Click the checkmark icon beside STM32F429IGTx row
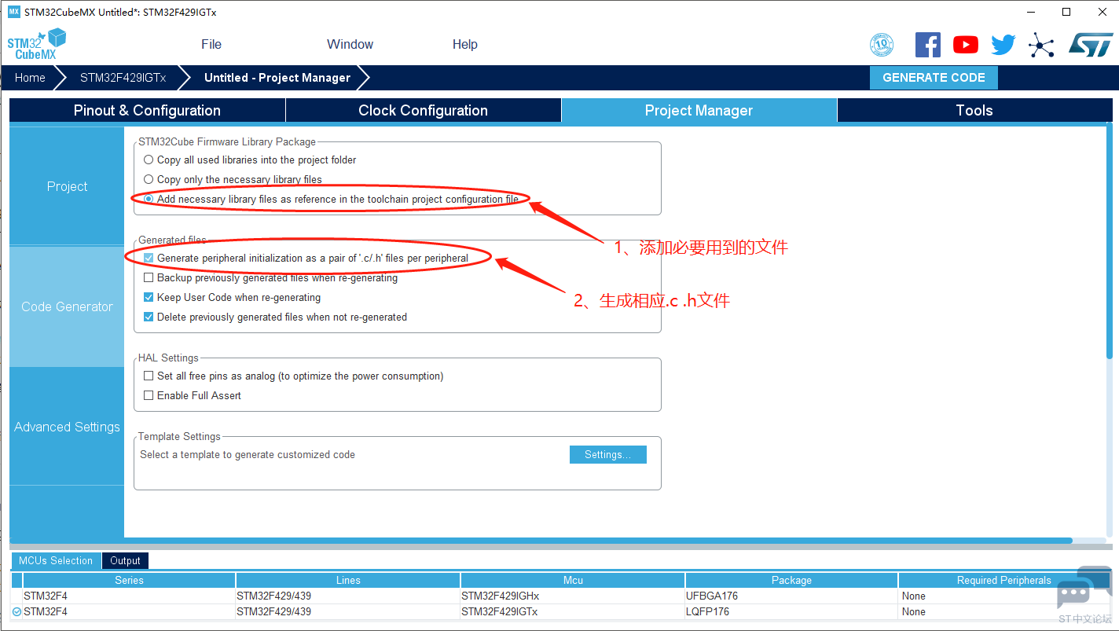 click(x=17, y=611)
